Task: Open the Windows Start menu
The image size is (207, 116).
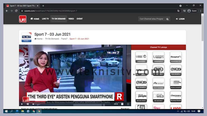Action: click(x=6, y=111)
